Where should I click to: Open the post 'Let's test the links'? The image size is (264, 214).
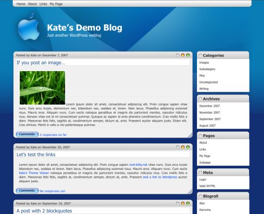(x=36, y=155)
